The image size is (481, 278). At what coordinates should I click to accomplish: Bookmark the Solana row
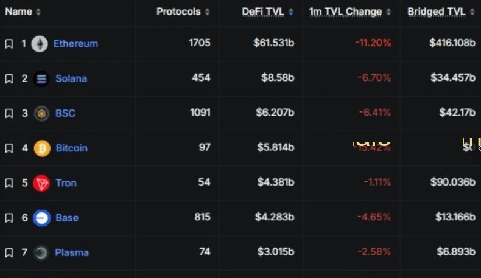[x=9, y=78]
